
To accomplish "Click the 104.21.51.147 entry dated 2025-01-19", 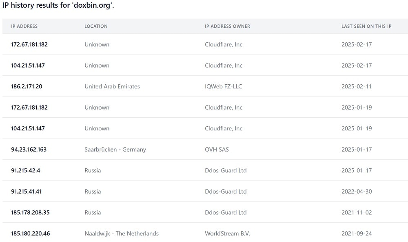I will (28, 128).
